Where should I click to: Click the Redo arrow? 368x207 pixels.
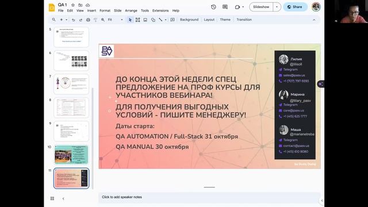[80, 20]
